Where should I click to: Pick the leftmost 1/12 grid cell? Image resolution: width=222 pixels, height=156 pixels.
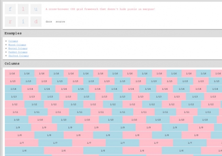(x=15, y=104)
